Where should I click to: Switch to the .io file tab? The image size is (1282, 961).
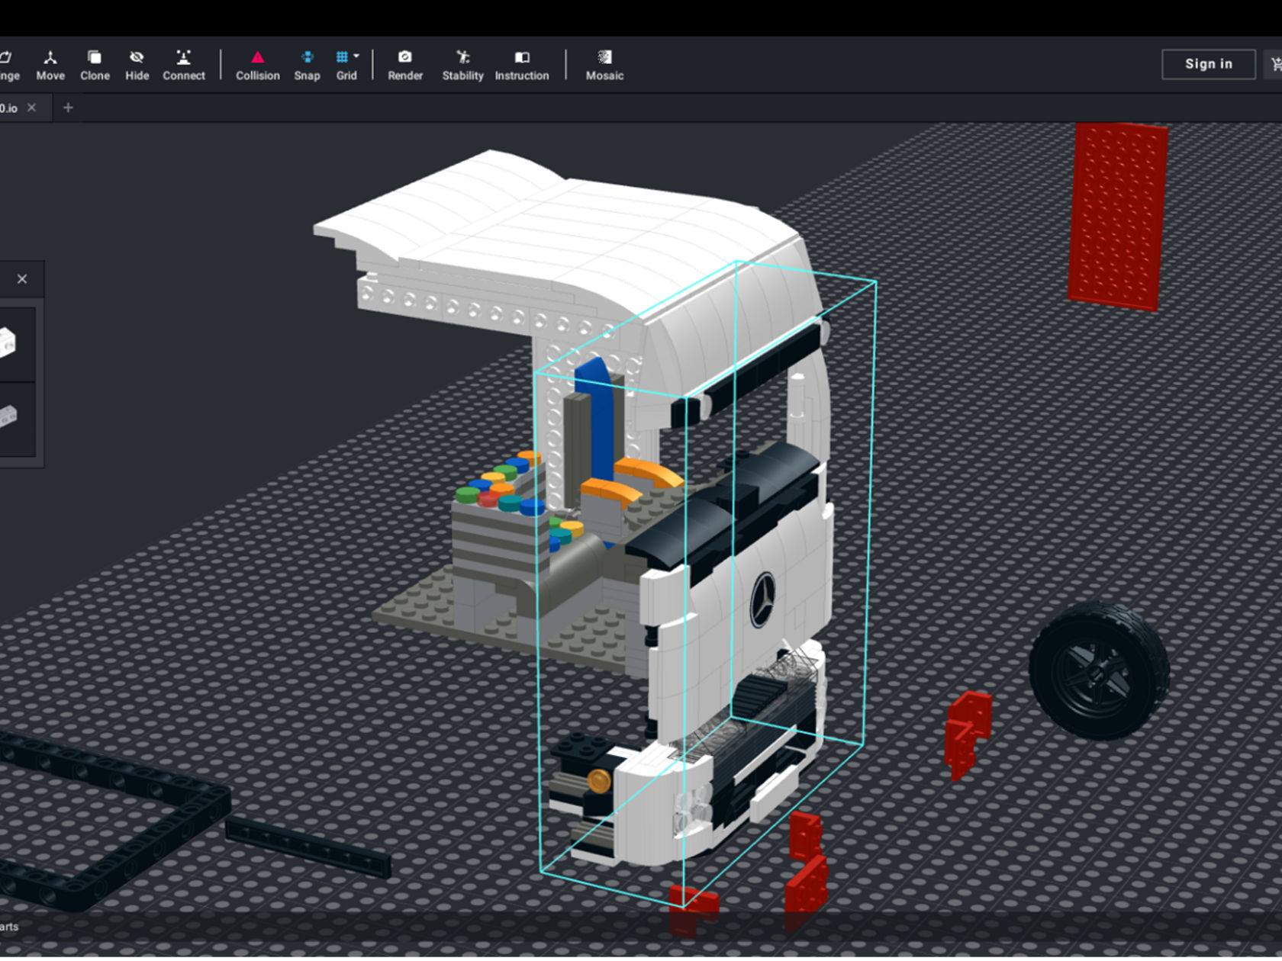point(9,108)
